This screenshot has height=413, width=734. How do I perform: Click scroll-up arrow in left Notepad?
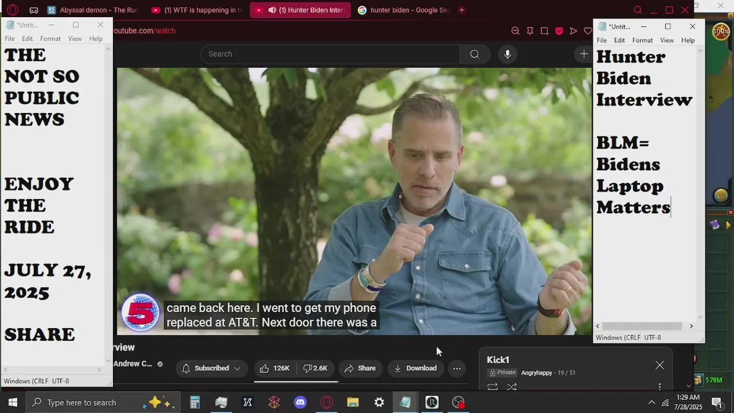(108, 50)
